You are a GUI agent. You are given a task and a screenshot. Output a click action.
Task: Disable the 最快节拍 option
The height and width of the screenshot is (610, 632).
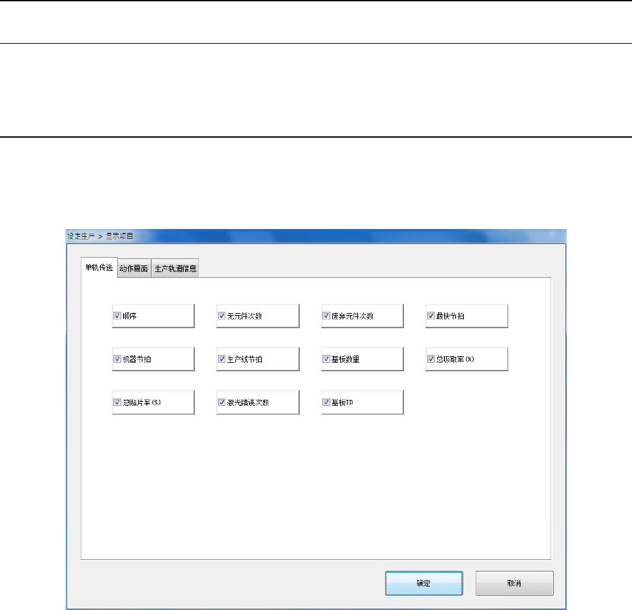click(x=431, y=316)
